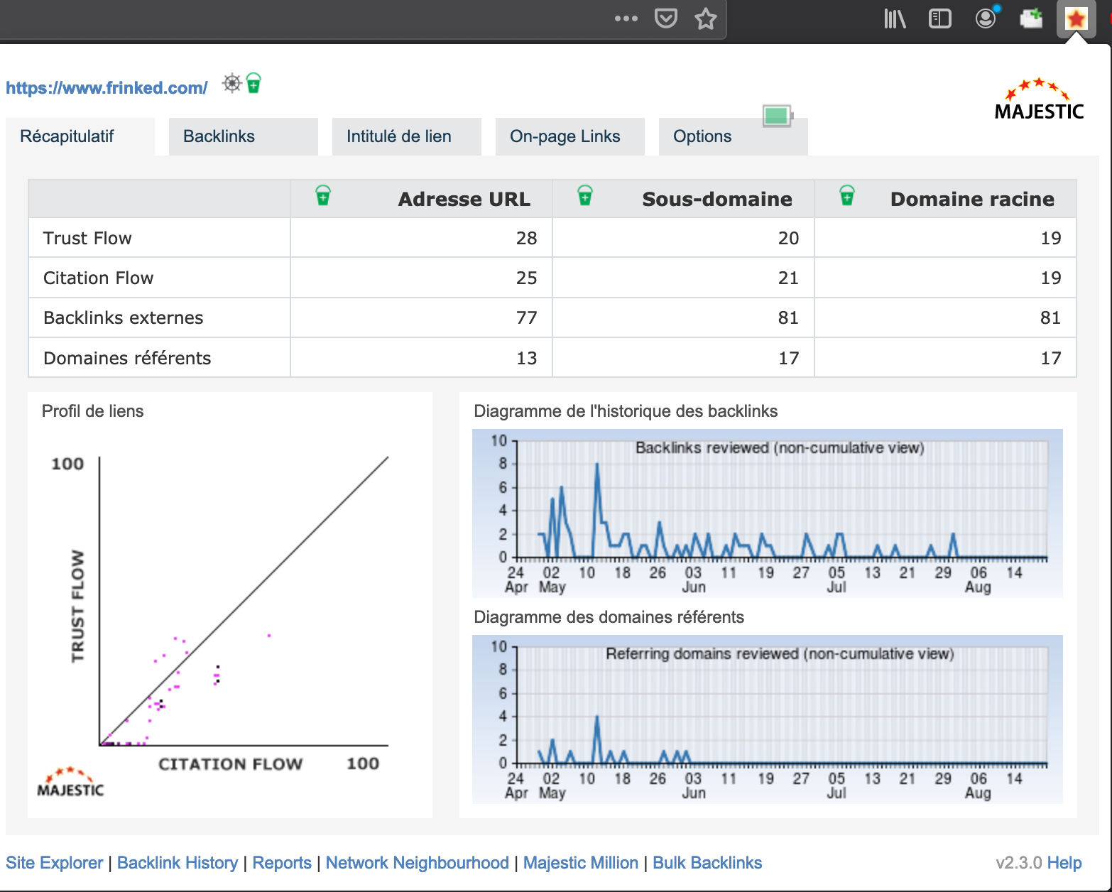The image size is (1112, 892).
Task: Click bucket icon in Sous-domaine column
Action: tap(585, 195)
